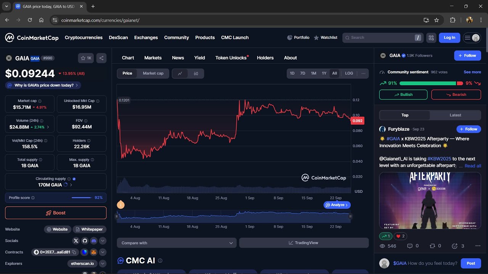Expand more Explorers chevron
This screenshot has width=488, height=274.
pyautogui.click(x=103, y=264)
